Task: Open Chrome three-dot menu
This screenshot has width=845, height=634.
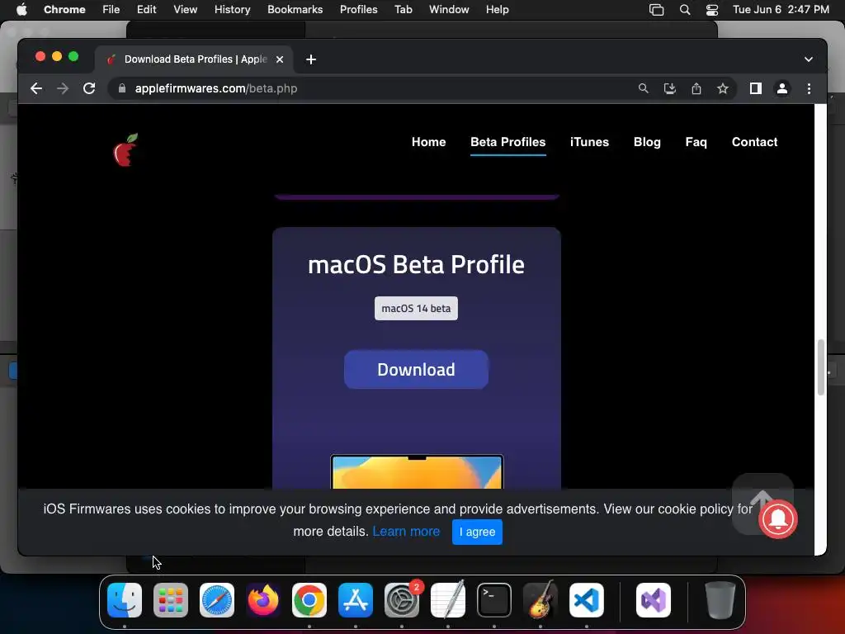Action: 809,88
